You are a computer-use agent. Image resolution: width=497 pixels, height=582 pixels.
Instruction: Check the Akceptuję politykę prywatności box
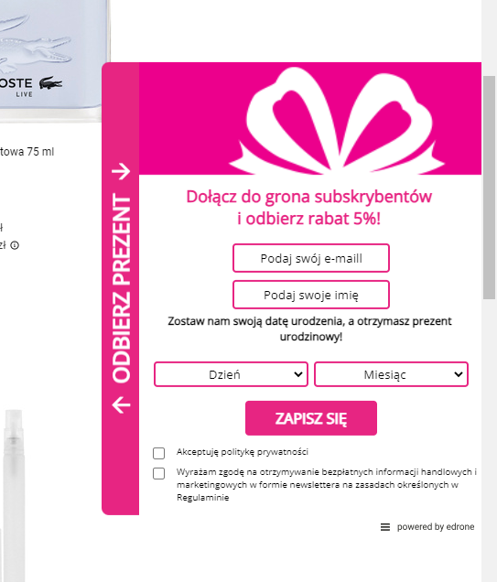click(159, 453)
